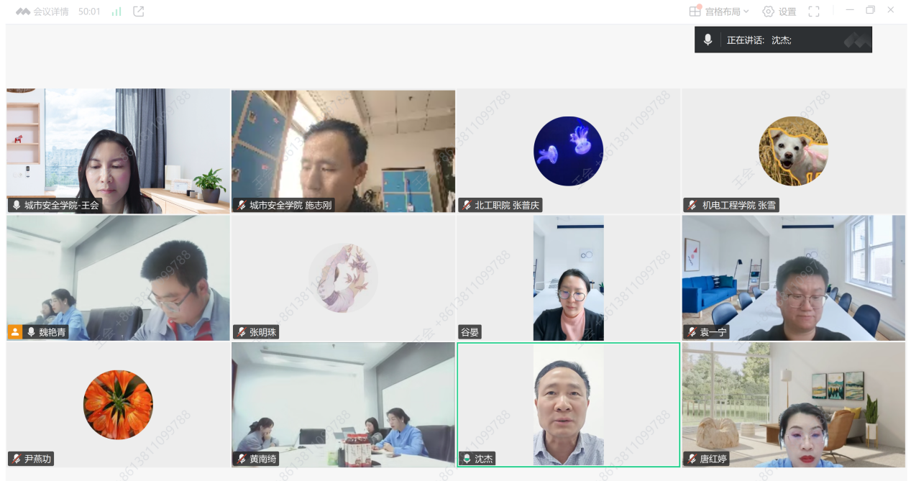
Task: Click the 唐红婷 participant name label
Action: (x=713, y=459)
